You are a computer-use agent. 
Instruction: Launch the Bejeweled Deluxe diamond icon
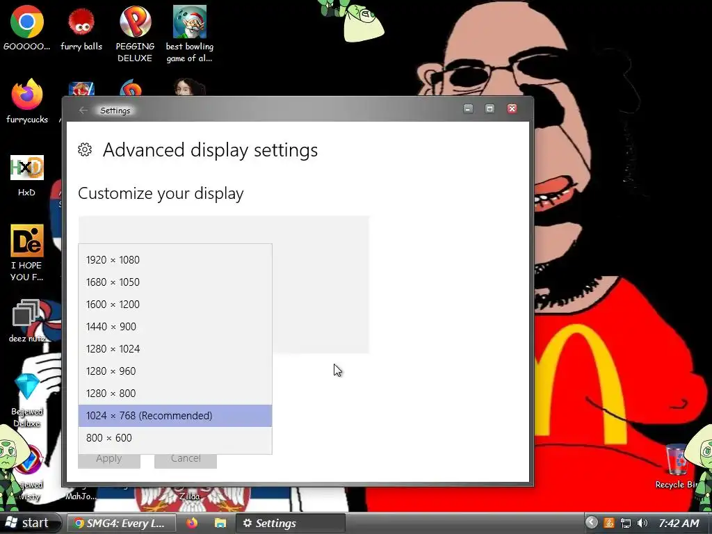tap(27, 400)
